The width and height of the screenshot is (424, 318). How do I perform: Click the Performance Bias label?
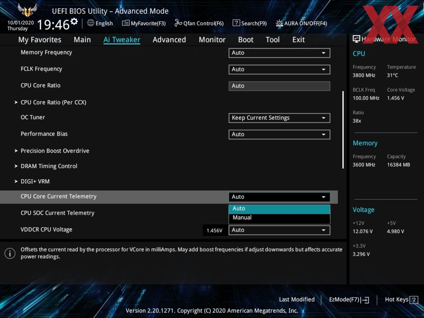point(44,134)
